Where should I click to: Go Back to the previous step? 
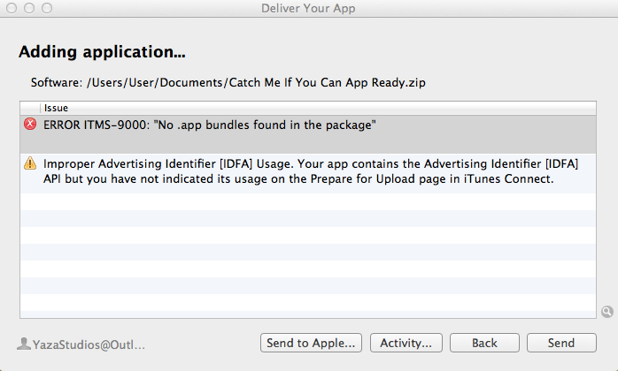click(484, 343)
